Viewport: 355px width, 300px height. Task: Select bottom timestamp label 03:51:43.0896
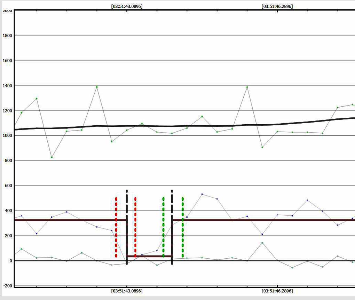pos(127,291)
